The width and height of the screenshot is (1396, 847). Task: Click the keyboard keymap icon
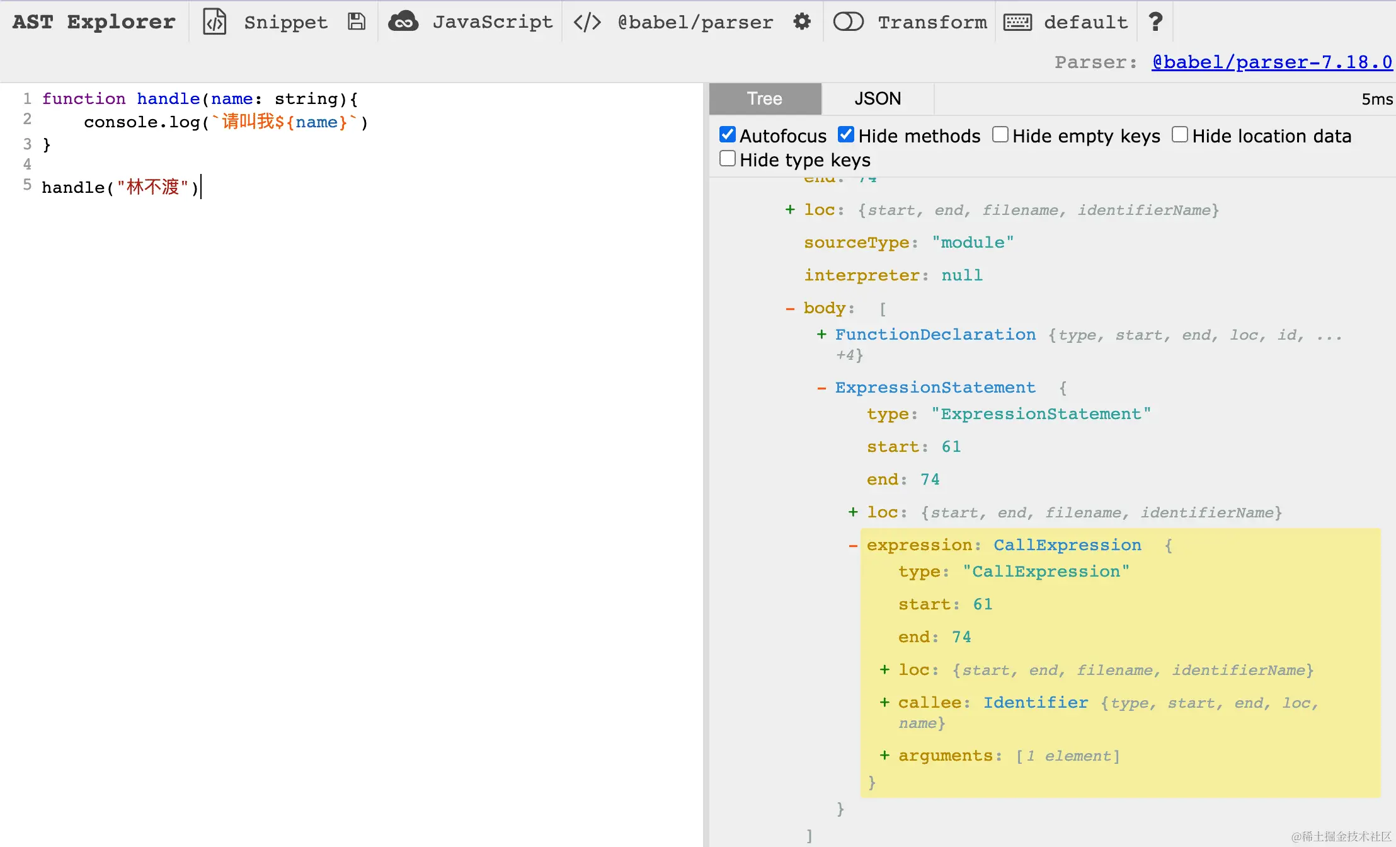point(1017,22)
